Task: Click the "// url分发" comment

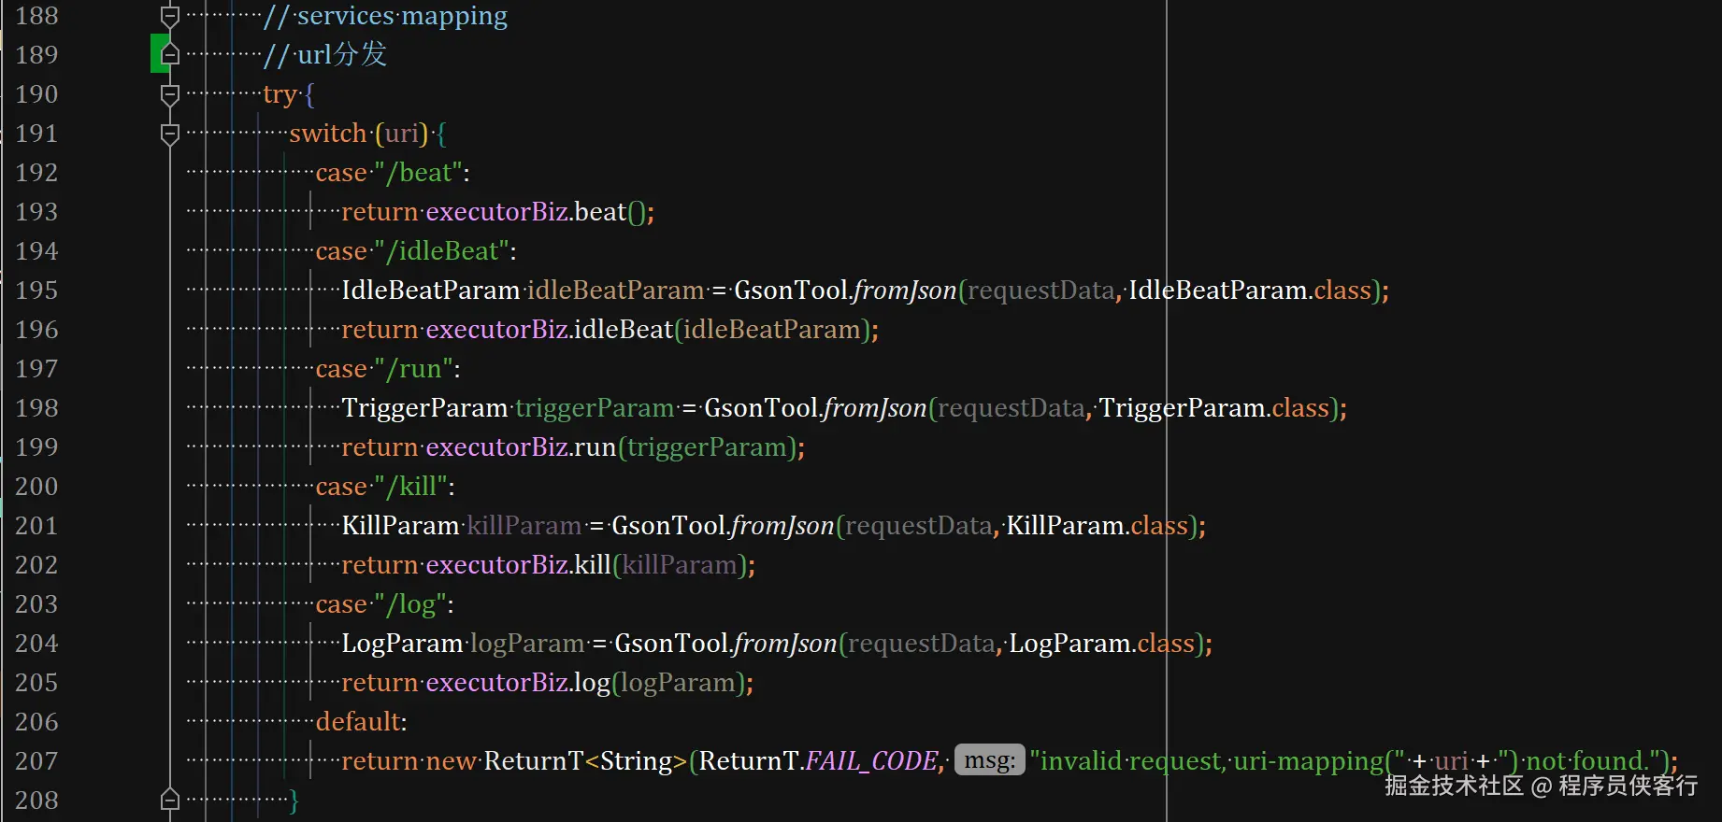Action: (324, 55)
